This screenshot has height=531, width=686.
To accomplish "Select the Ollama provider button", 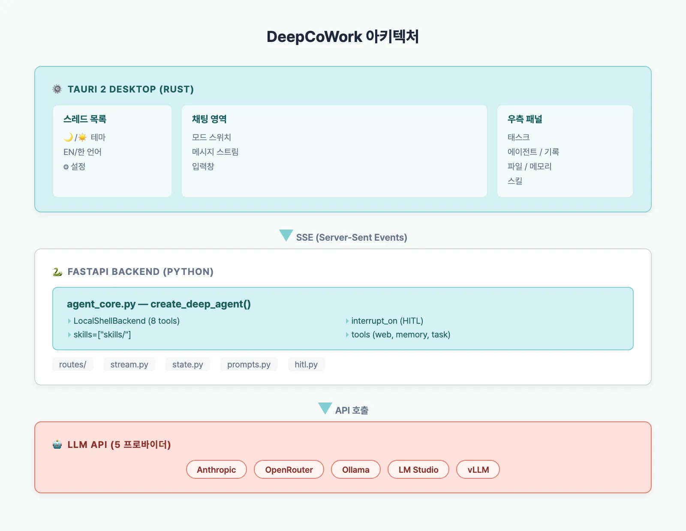I will [355, 469].
